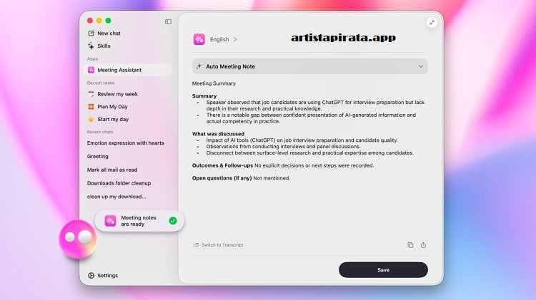
Task: Click the What was discussed heading
Action: pos(218,134)
